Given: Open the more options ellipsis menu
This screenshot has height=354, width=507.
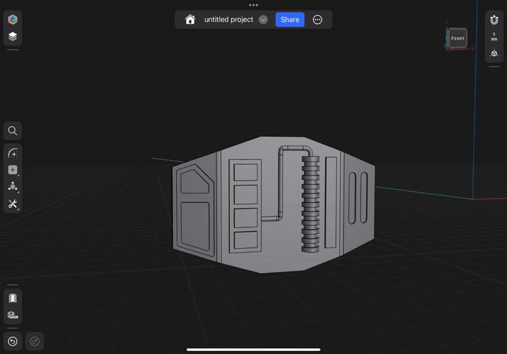Looking at the screenshot, I should click(318, 20).
